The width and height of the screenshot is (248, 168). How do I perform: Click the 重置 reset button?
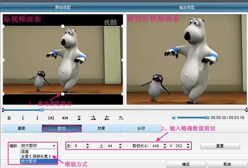click(x=220, y=146)
